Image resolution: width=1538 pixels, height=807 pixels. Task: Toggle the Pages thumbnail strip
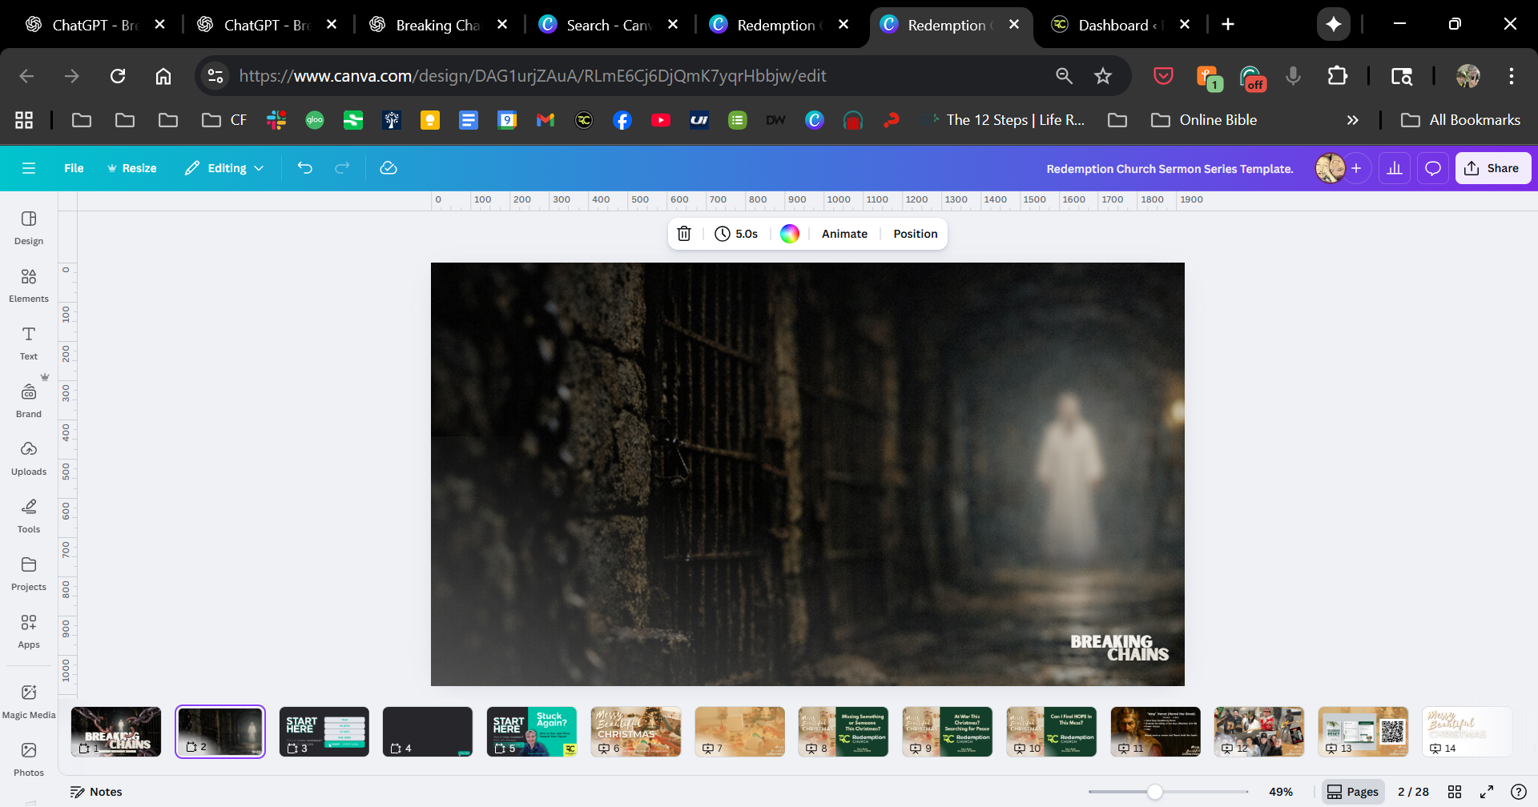1353,792
